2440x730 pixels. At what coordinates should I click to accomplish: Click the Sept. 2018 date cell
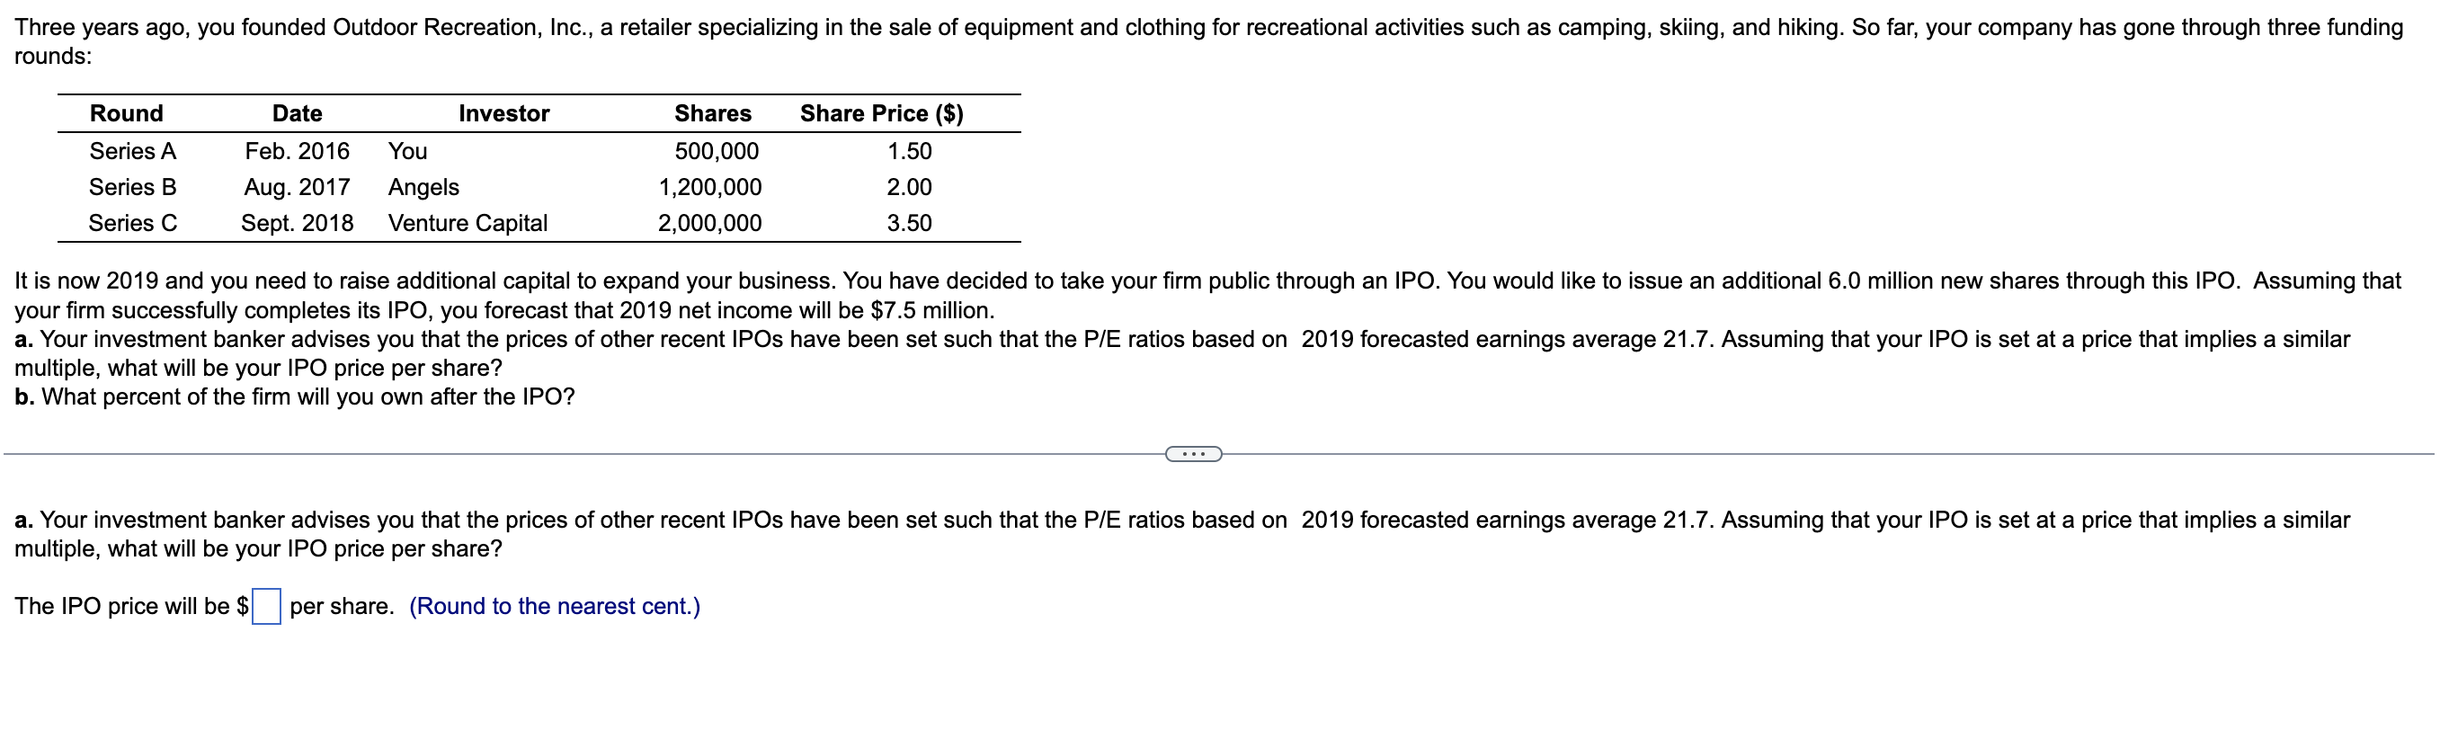(x=298, y=224)
